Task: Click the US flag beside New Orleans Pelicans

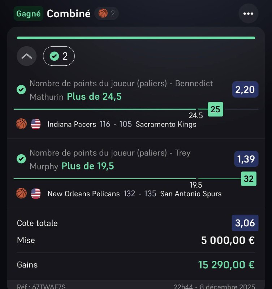Action: (36, 194)
